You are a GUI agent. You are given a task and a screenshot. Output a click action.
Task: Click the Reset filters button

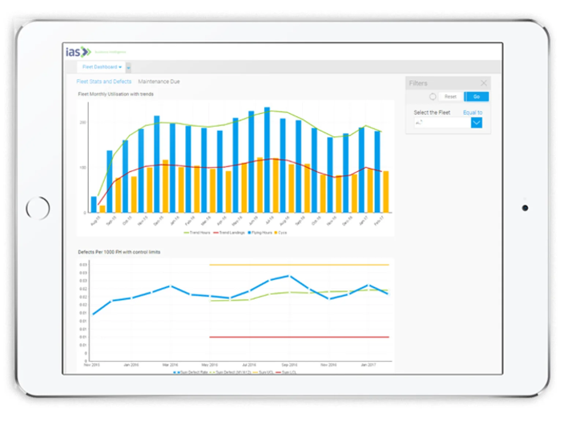[x=450, y=97]
